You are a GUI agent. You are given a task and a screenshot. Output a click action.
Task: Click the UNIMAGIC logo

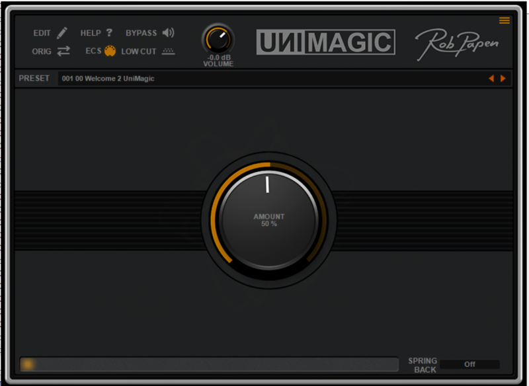[x=325, y=42]
